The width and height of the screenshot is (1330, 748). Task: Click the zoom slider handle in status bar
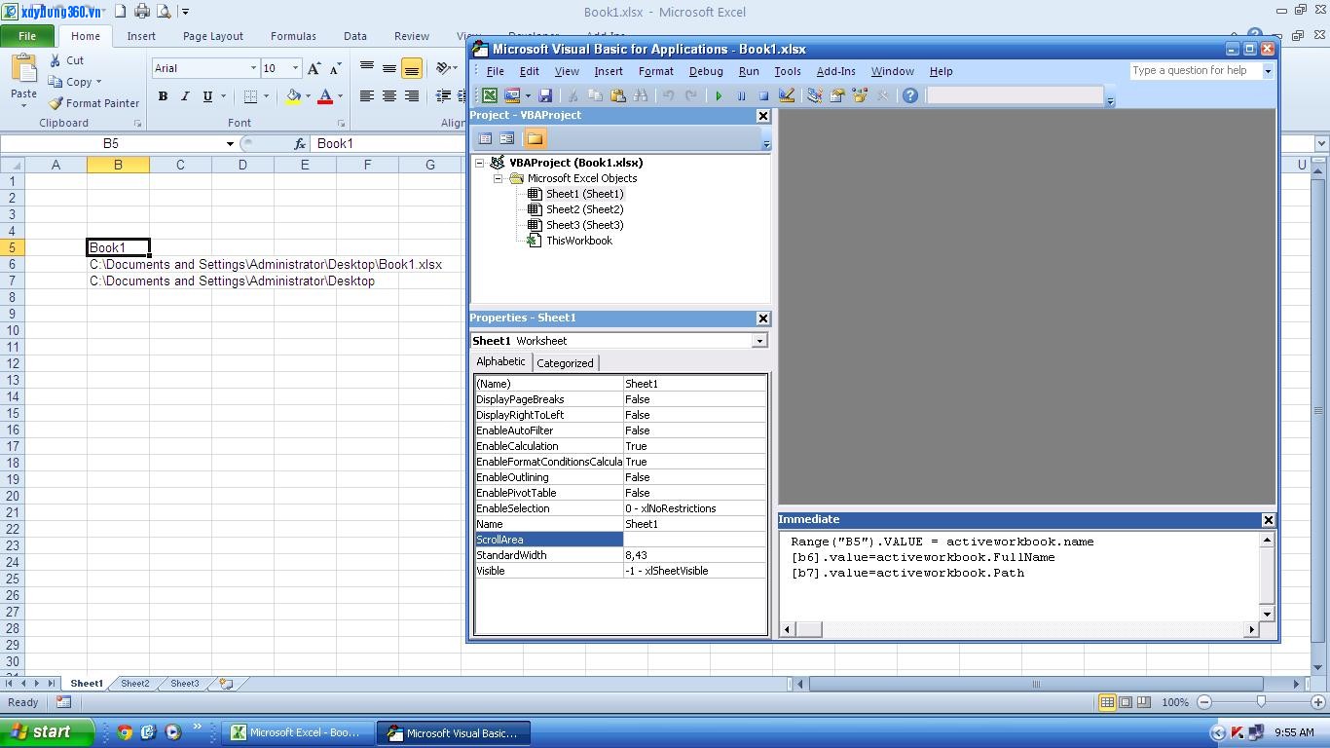(1261, 702)
